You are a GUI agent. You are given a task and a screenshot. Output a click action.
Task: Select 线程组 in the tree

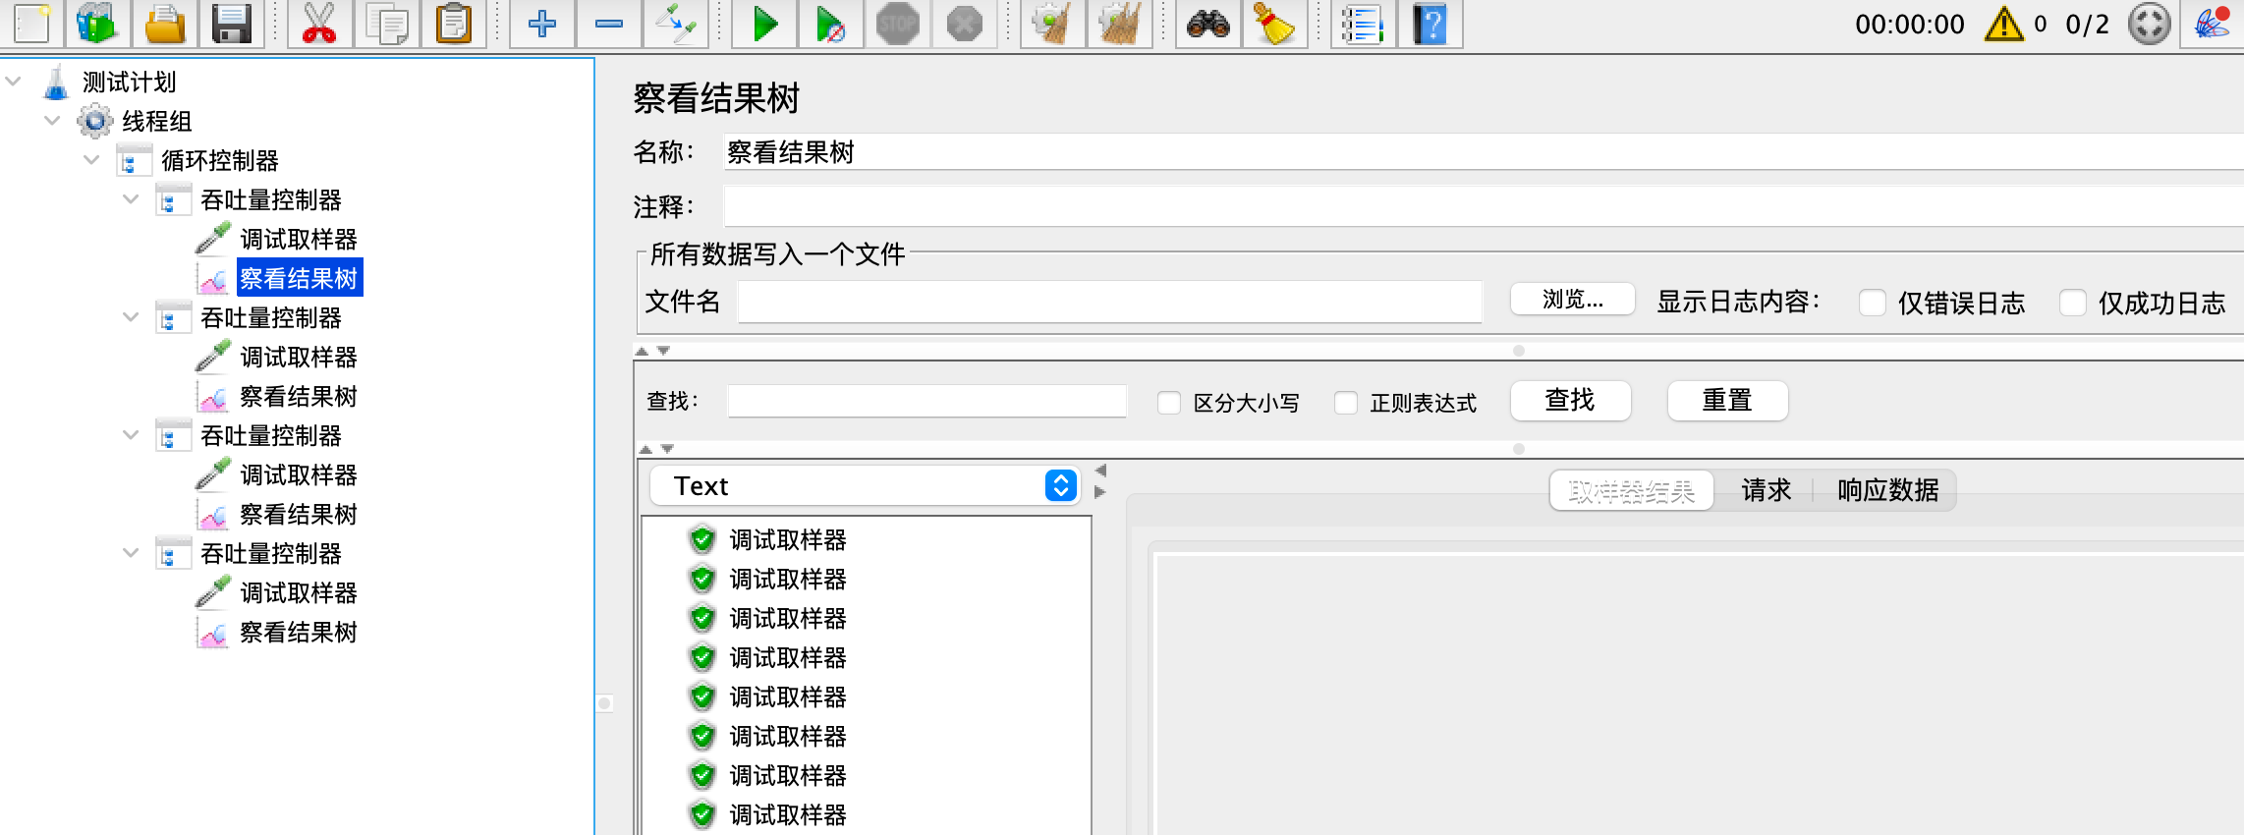(157, 121)
